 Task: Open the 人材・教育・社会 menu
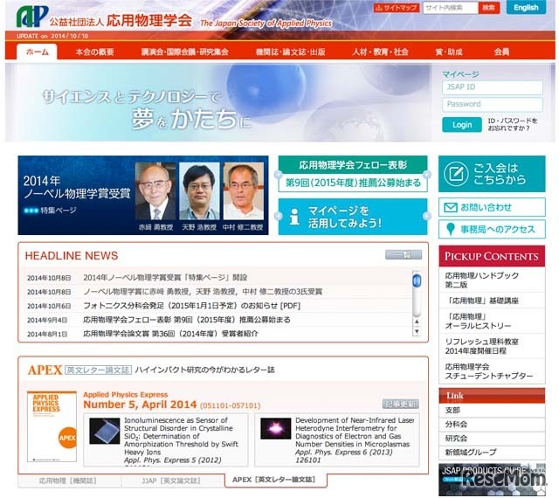[x=381, y=52]
